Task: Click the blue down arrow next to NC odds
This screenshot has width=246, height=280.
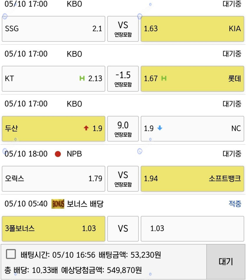Action: click(160, 128)
